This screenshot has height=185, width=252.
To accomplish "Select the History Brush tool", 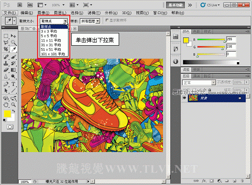I will 13,63.
